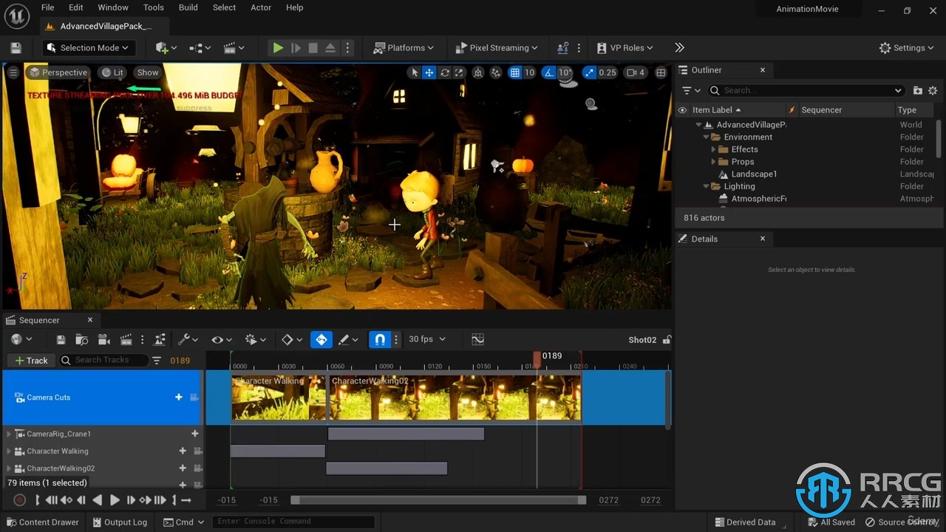Viewport: 946px width, 532px height.
Task: Open Sequencer view options eye menu
Action: pos(221,339)
